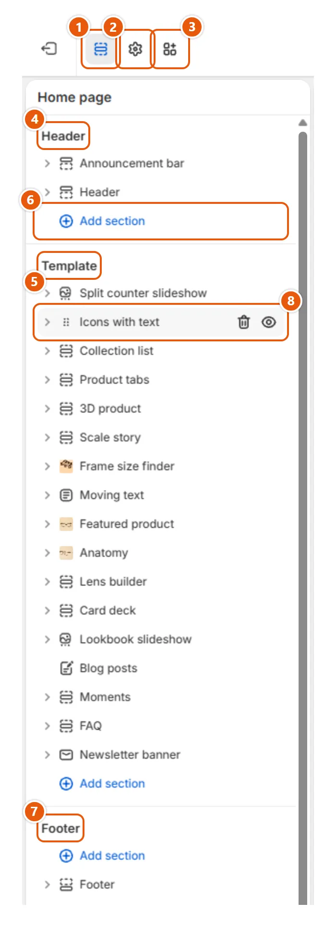This screenshot has height=927, width=336.
Task: Click the scrollbar up arrow
Action: pyautogui.click(x=302, y=123)
